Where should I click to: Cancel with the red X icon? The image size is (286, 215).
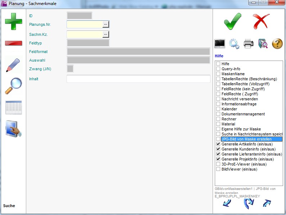pos(261,21)
